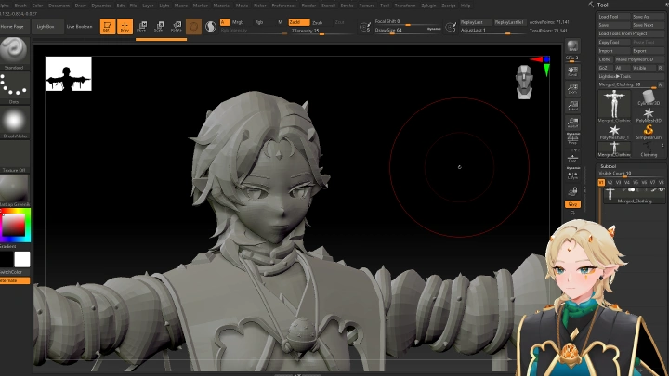Toggle the Mrgb mode
This screenshot has height=376, width=669.
pyautogui.click(x=238, y=22)
